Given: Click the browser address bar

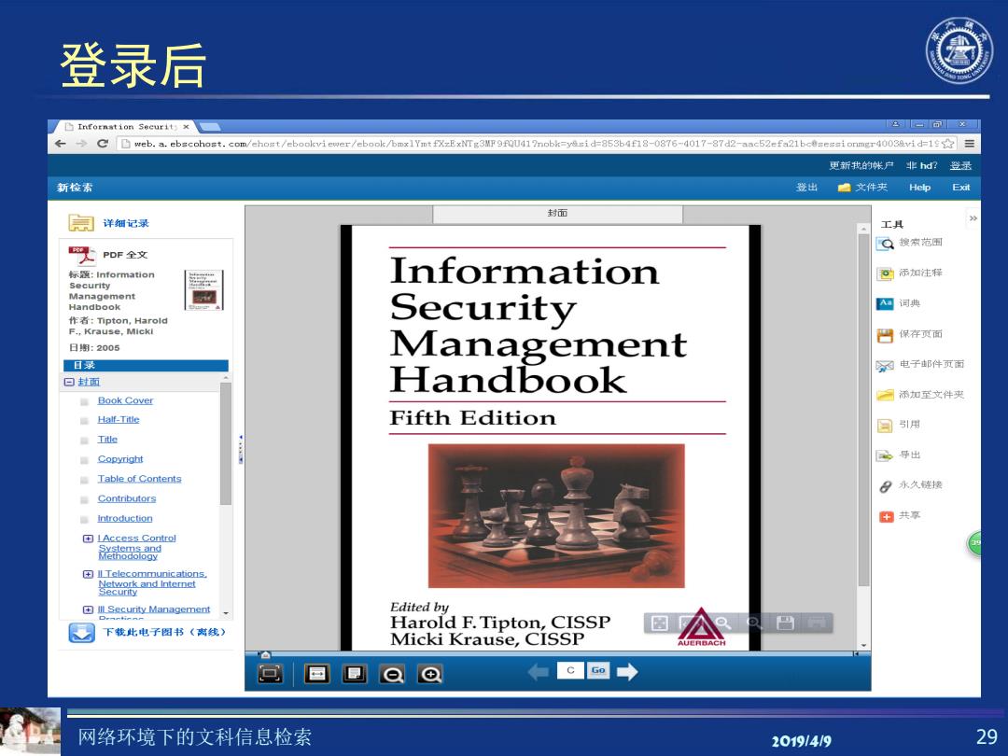Looking at the screenshot, I should point(538,144).
